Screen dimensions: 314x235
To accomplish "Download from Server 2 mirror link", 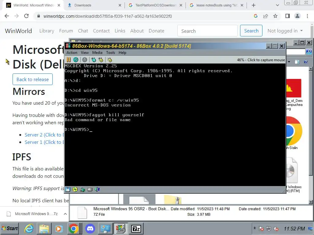I will tap(44, 135).
